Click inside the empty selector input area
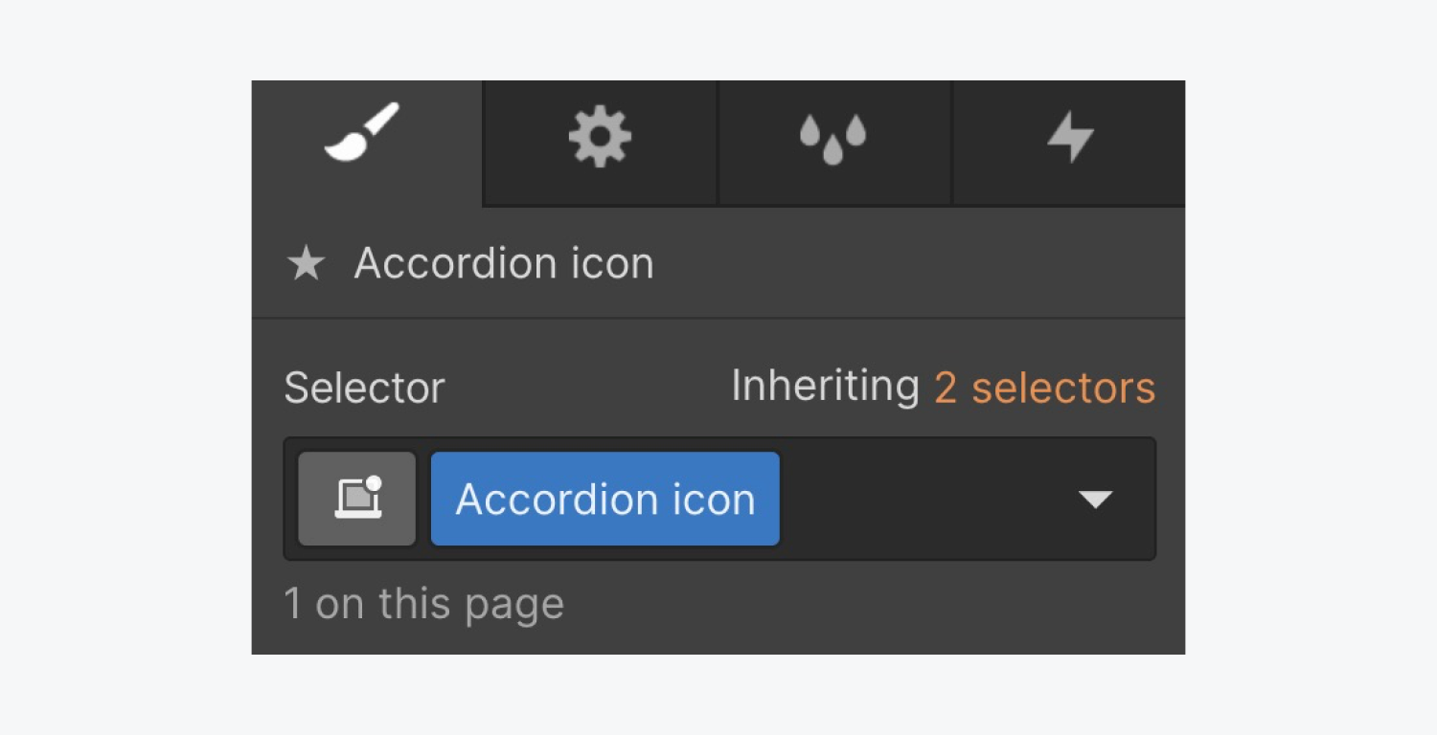Image resolution: width=1437 pixels, height=735 pixels. click(920, 498)
